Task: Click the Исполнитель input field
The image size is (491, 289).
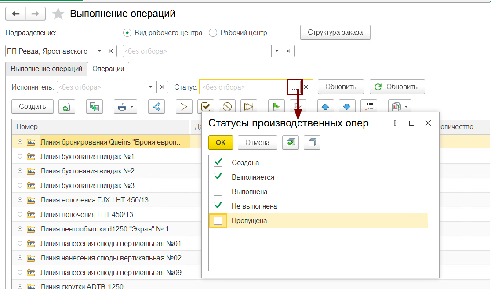Action: click(101, 87)
